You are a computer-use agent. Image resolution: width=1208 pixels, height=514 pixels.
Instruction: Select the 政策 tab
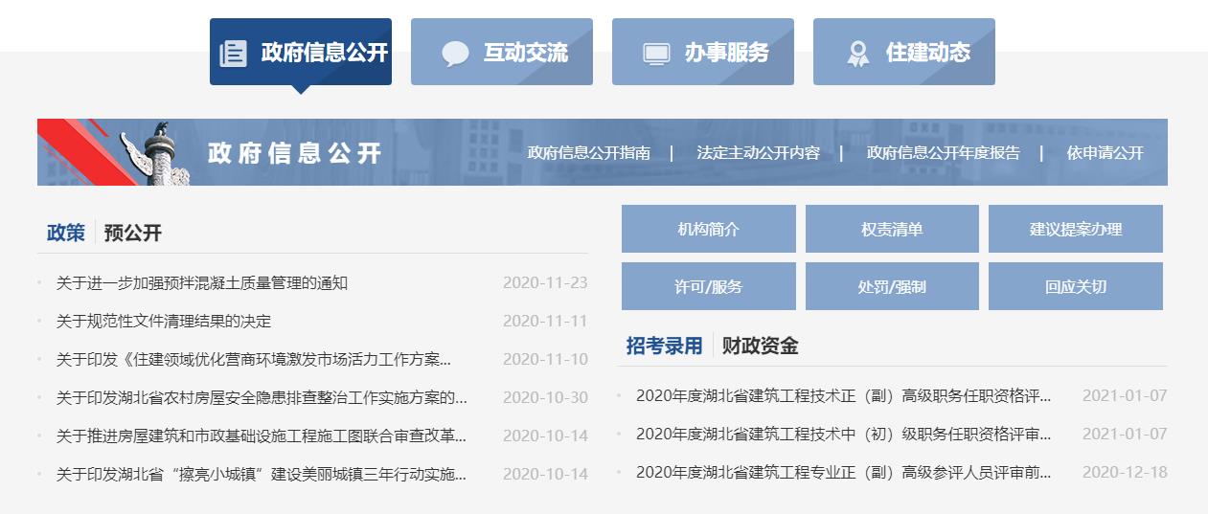pos(66,233)
